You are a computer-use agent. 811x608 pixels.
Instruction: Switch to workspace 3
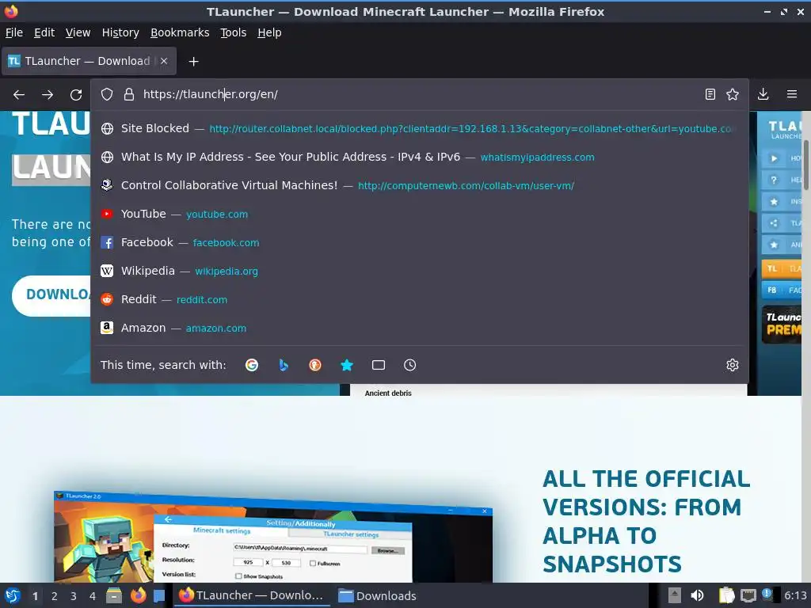pyautogui.click(x=74, y=596)
